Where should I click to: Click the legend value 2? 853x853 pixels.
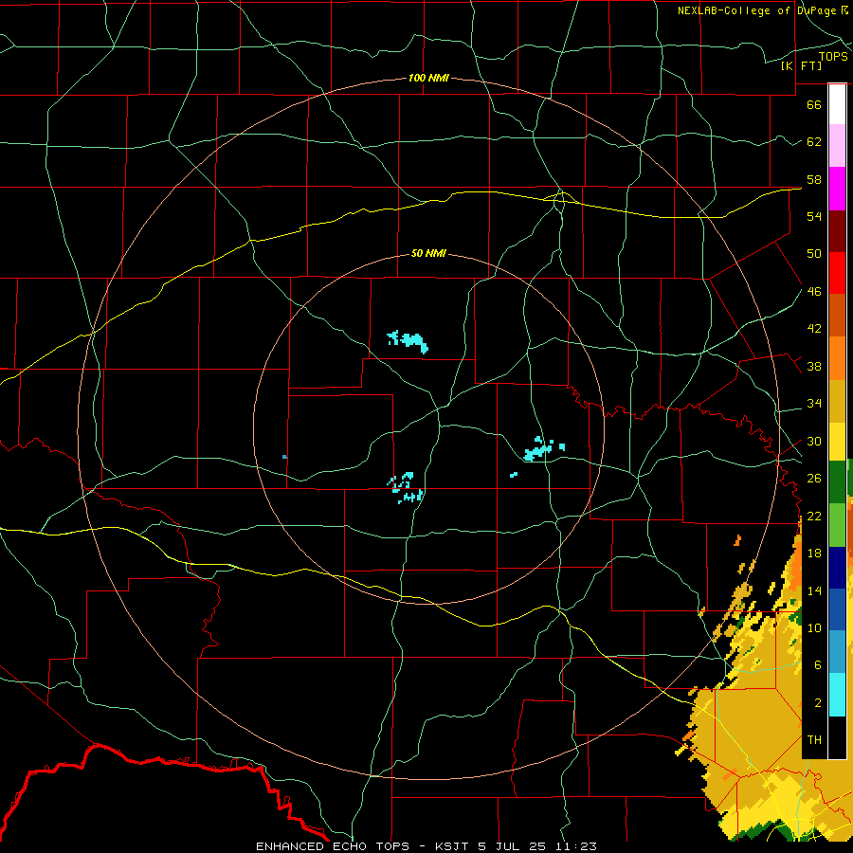coord(817,703)
